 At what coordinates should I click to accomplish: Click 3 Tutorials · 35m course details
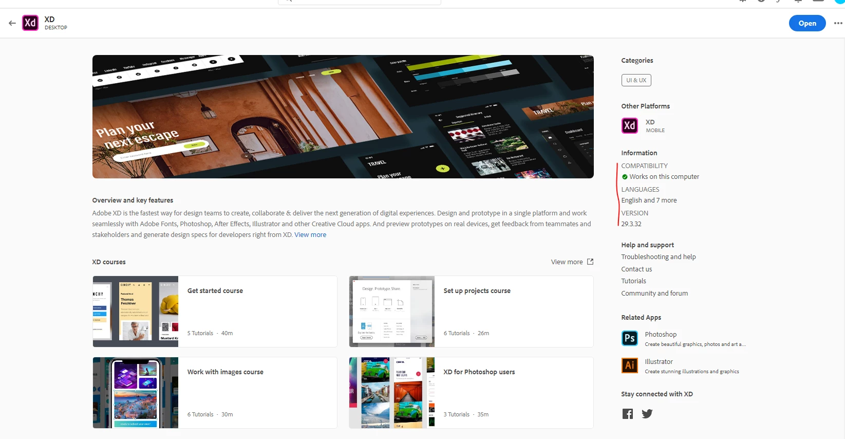466,415
